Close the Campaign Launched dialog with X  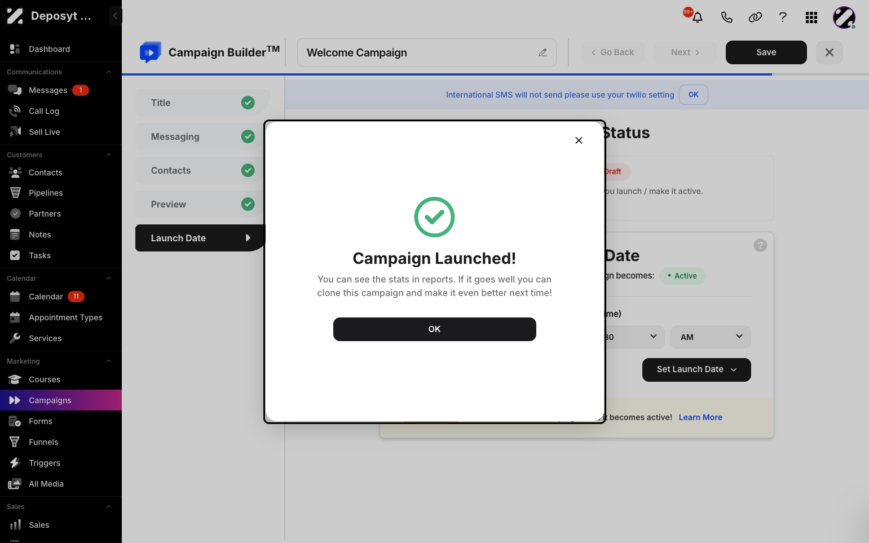click(x=579, y=140)
